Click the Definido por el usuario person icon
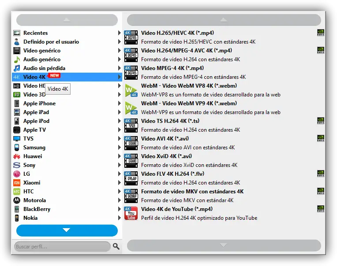 (x=17, y=42)
